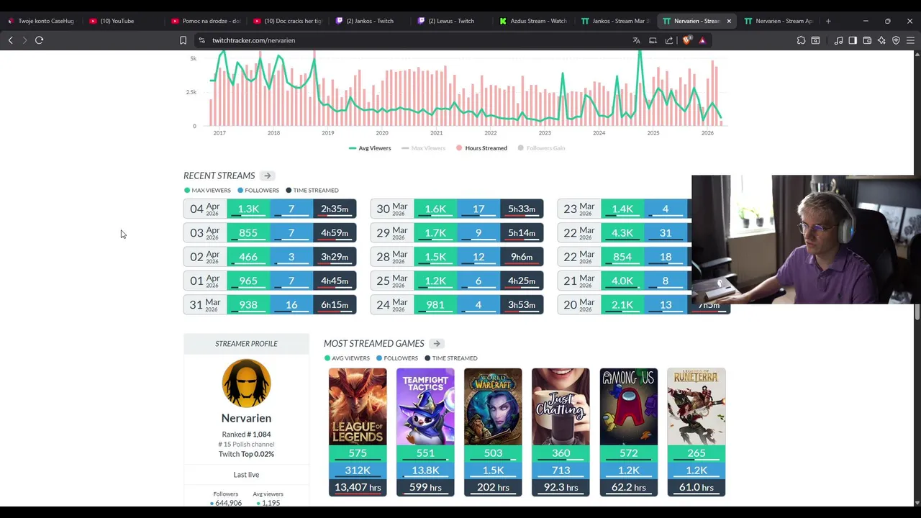Open the 04 Apr 2026 stream row
921x518 pixels.
[270, 209]
